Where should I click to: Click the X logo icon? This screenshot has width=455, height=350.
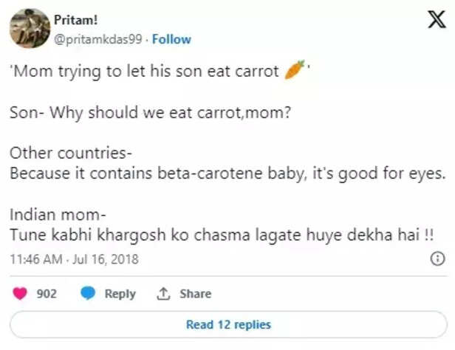[437, 22]
